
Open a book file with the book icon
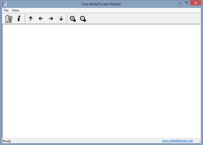pos(9,18)
